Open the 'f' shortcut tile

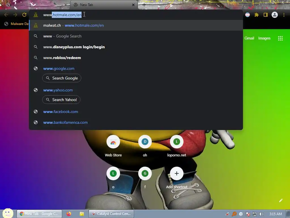coord(145,178)
